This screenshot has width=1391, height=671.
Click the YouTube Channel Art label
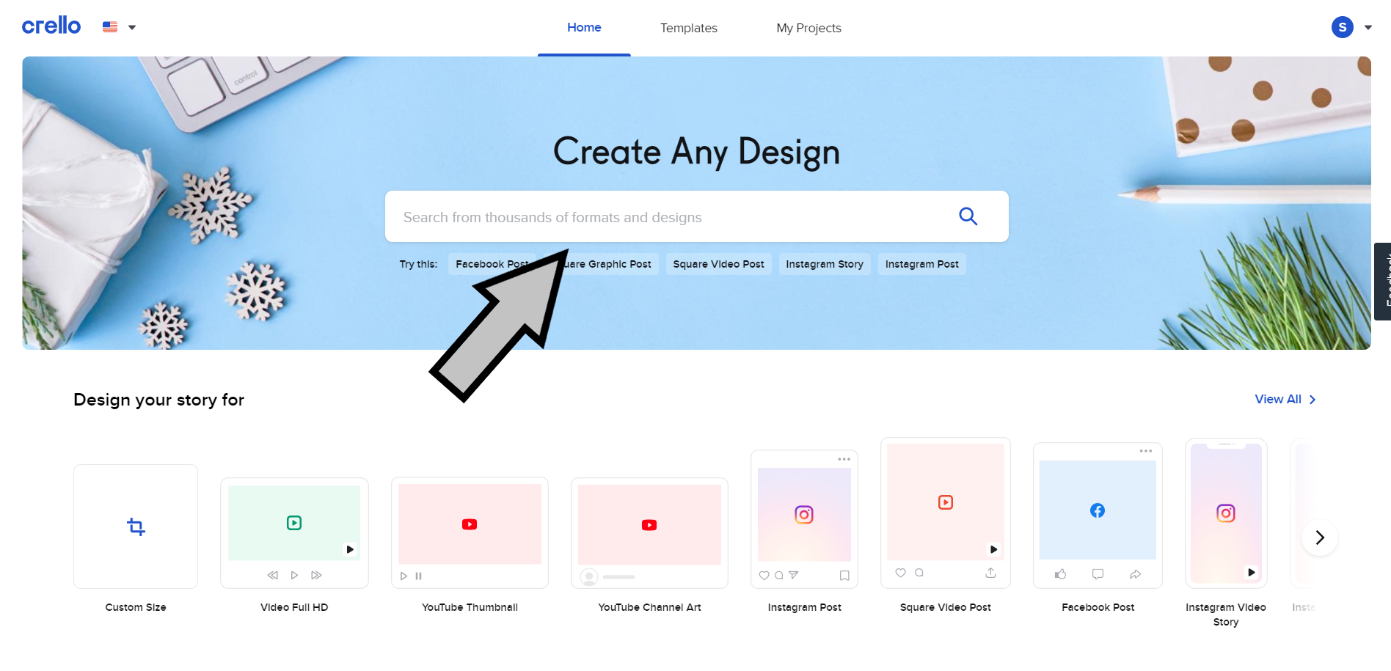coord(649,607)
